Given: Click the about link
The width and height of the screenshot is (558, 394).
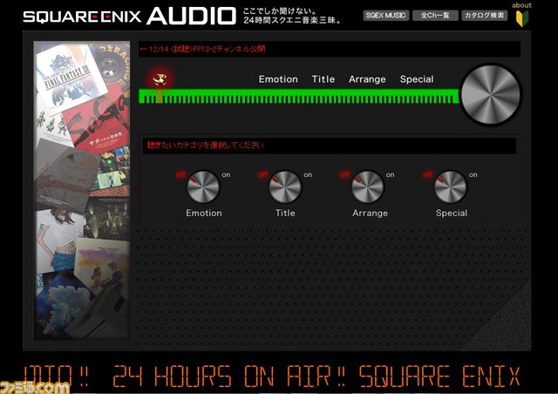Looking at the screenshot, I should (521, 5).
